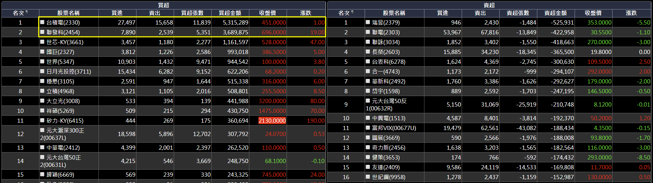Viewport: 653px width, 183px height.
Task: Click the 名次 sort arrows in 買超 table
Action: pyautogui.click(x=27, y=12)
